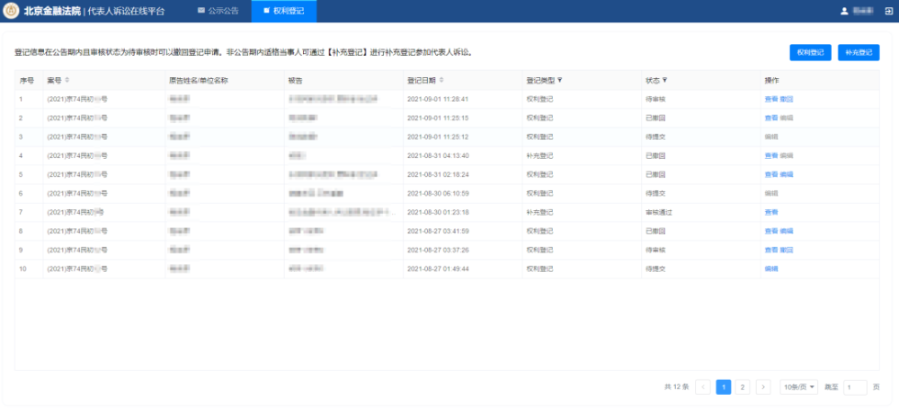899x413 pixels.
Task: Click the logout icon at top right
Action: click(x=889, y=11)
